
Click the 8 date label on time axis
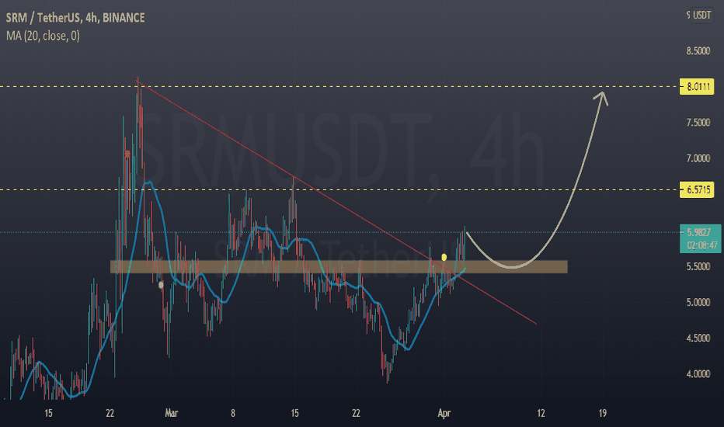233,413
